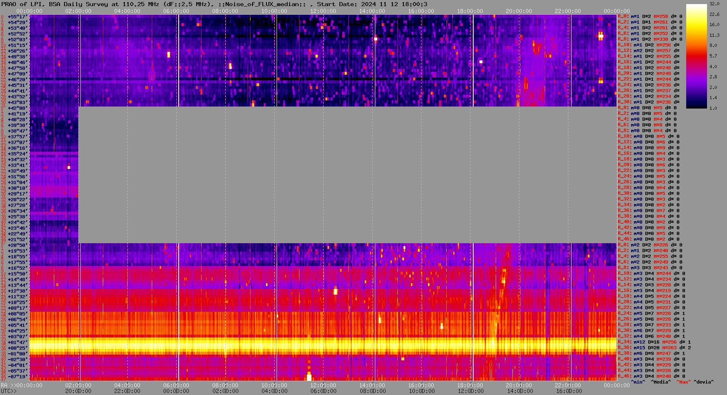Click row 'R_22: m=1 D=1 M=244'
This screenshot has width=727, height=395.
(649, 79)
